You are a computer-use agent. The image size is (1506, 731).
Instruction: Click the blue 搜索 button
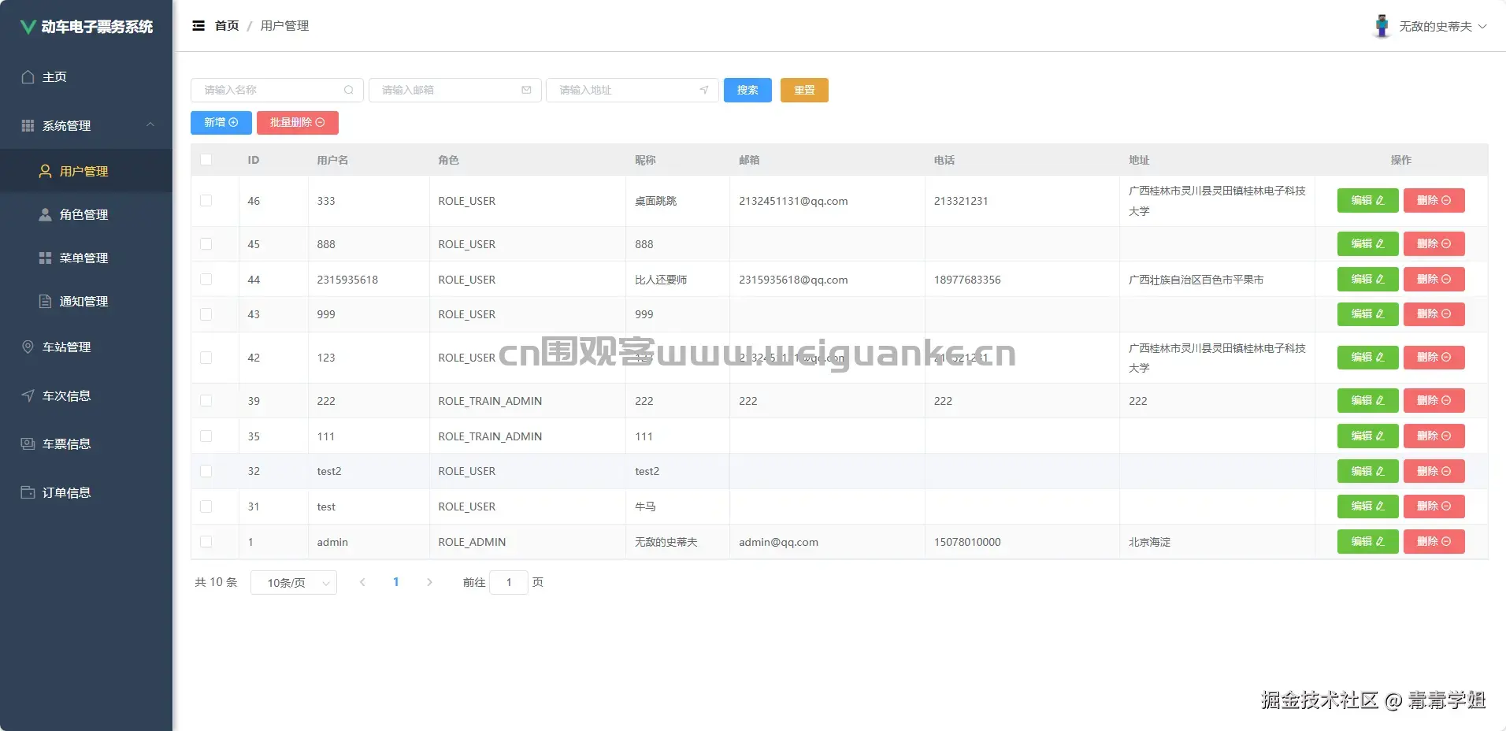tap(747, 90)
